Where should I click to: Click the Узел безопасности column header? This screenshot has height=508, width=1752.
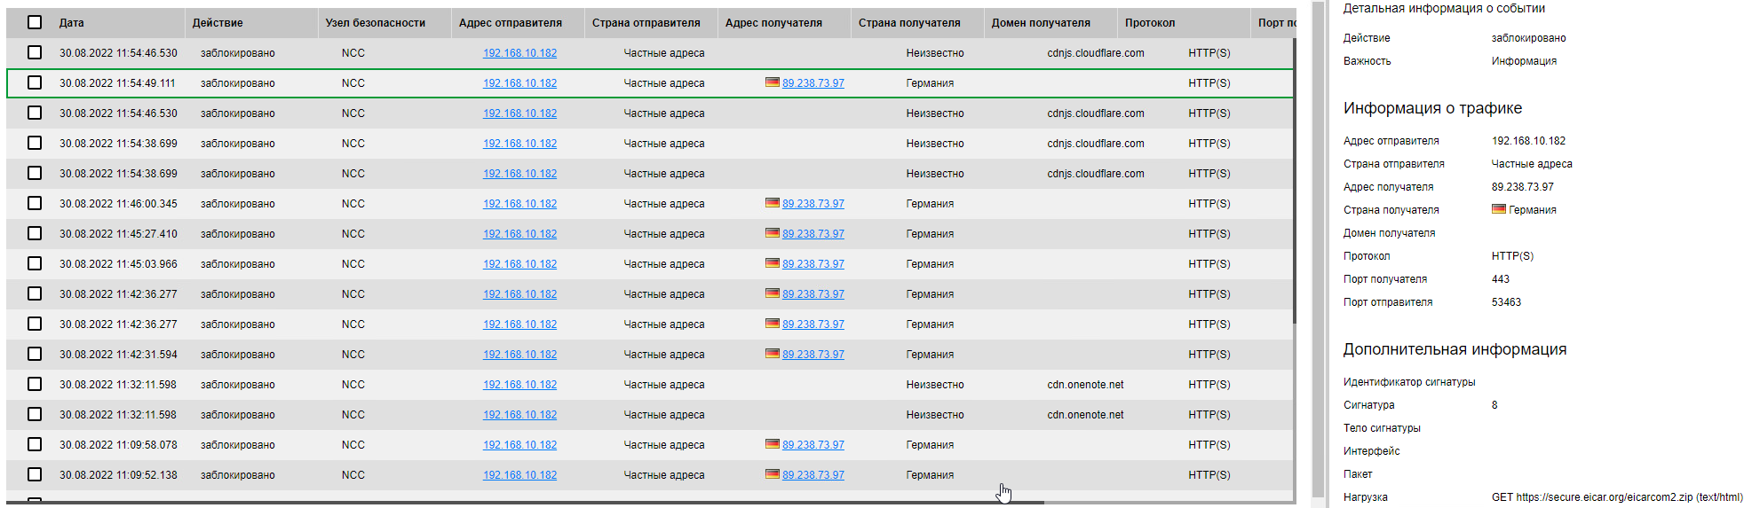tap(375, 23)
